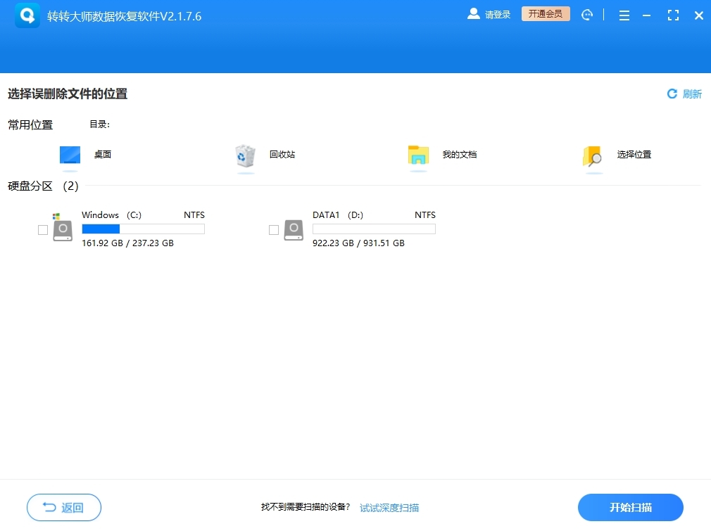Image resolution: width=711 pixels, height=531 pixels.
Task: Click the app logo in the title bar
Action: pyautogui.click(x=27, y=15)
